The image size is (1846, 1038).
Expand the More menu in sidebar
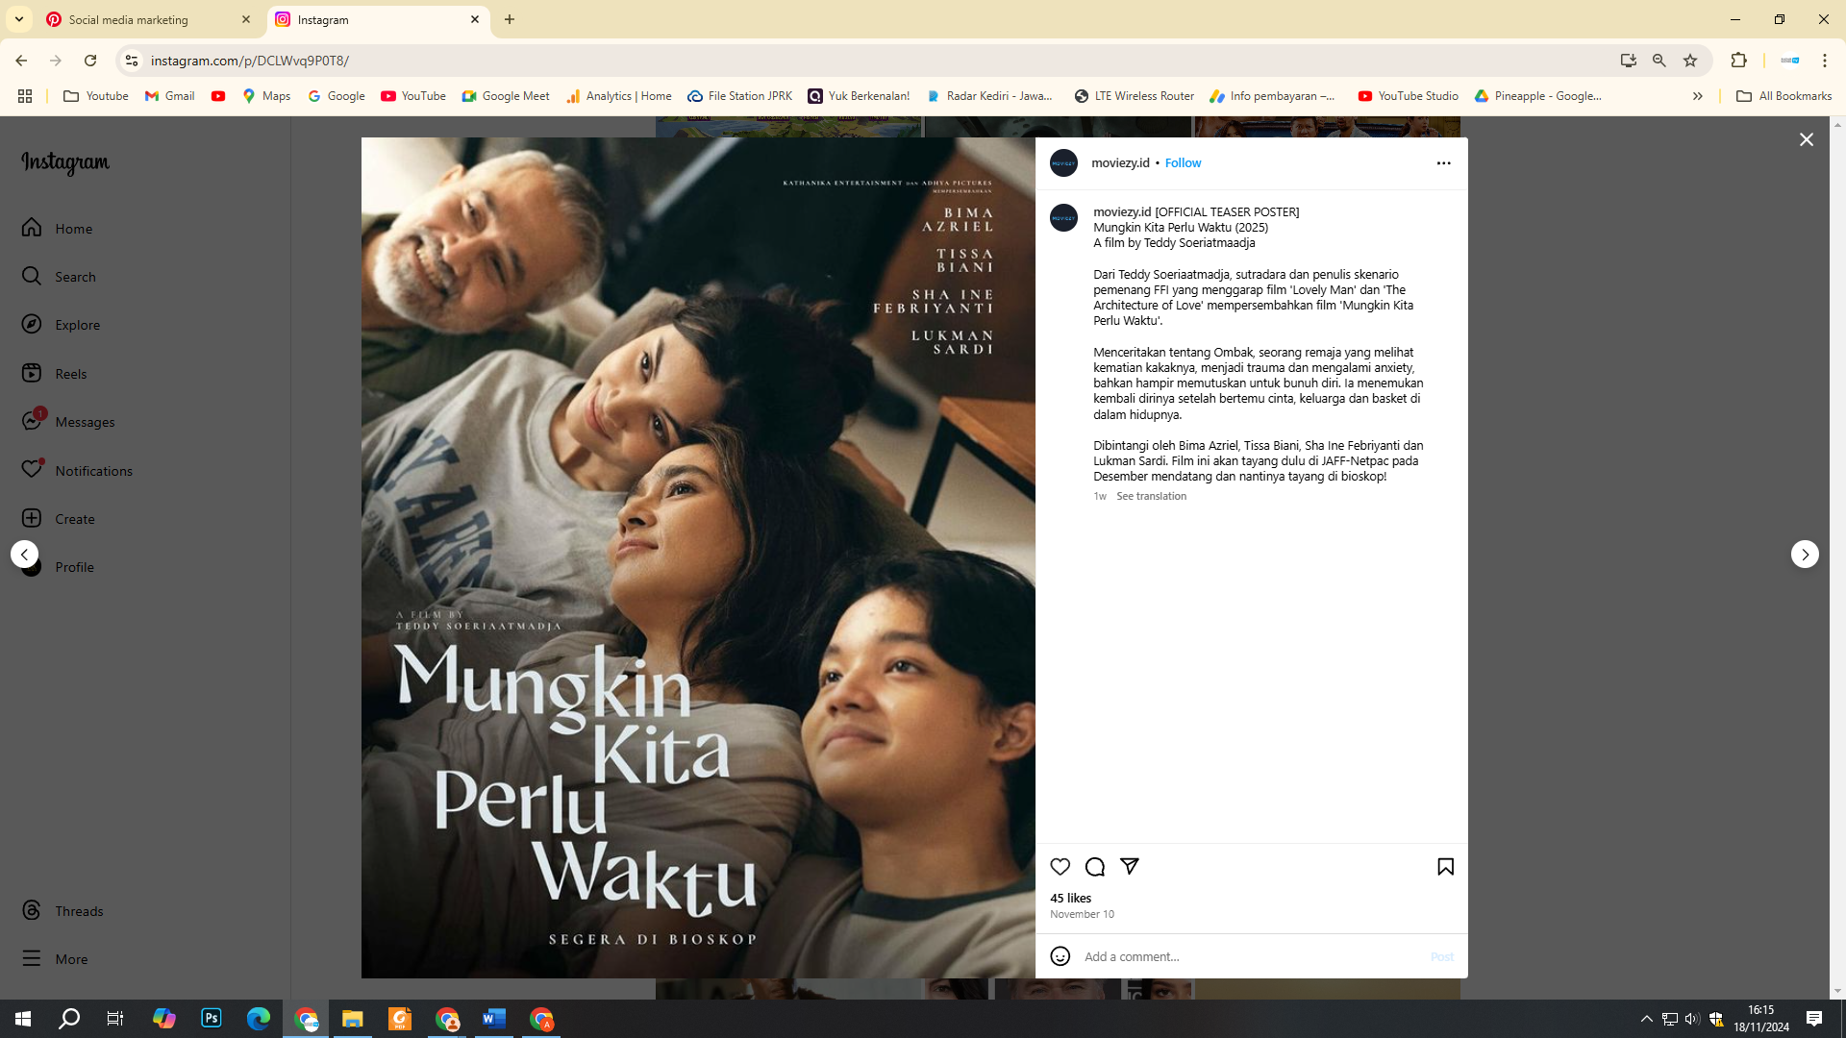pos(55,959)
